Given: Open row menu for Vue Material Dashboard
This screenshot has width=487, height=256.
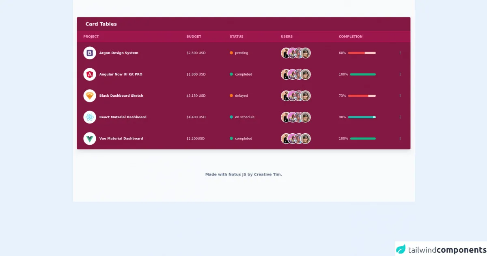Looking at the screenshot, I should 400,139.
